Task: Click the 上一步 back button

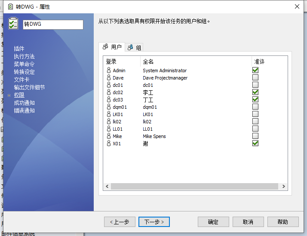Action: click(120, 222)
